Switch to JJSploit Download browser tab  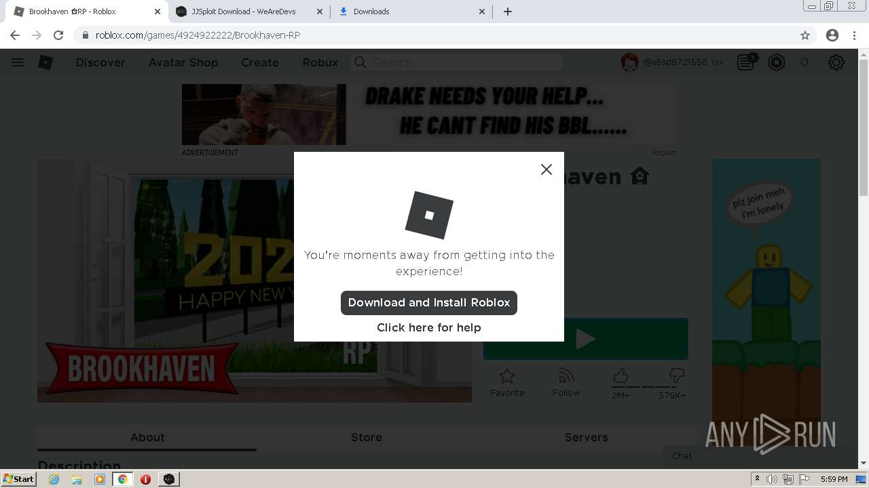click(x=248, y=12)
